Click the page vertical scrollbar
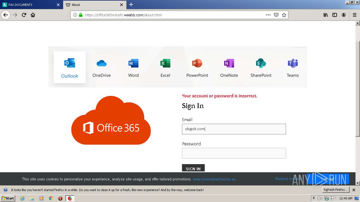 coord(358,89)
